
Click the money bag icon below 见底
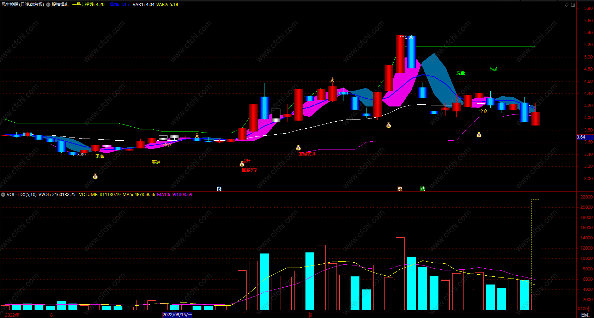click(x=95, y=176)
